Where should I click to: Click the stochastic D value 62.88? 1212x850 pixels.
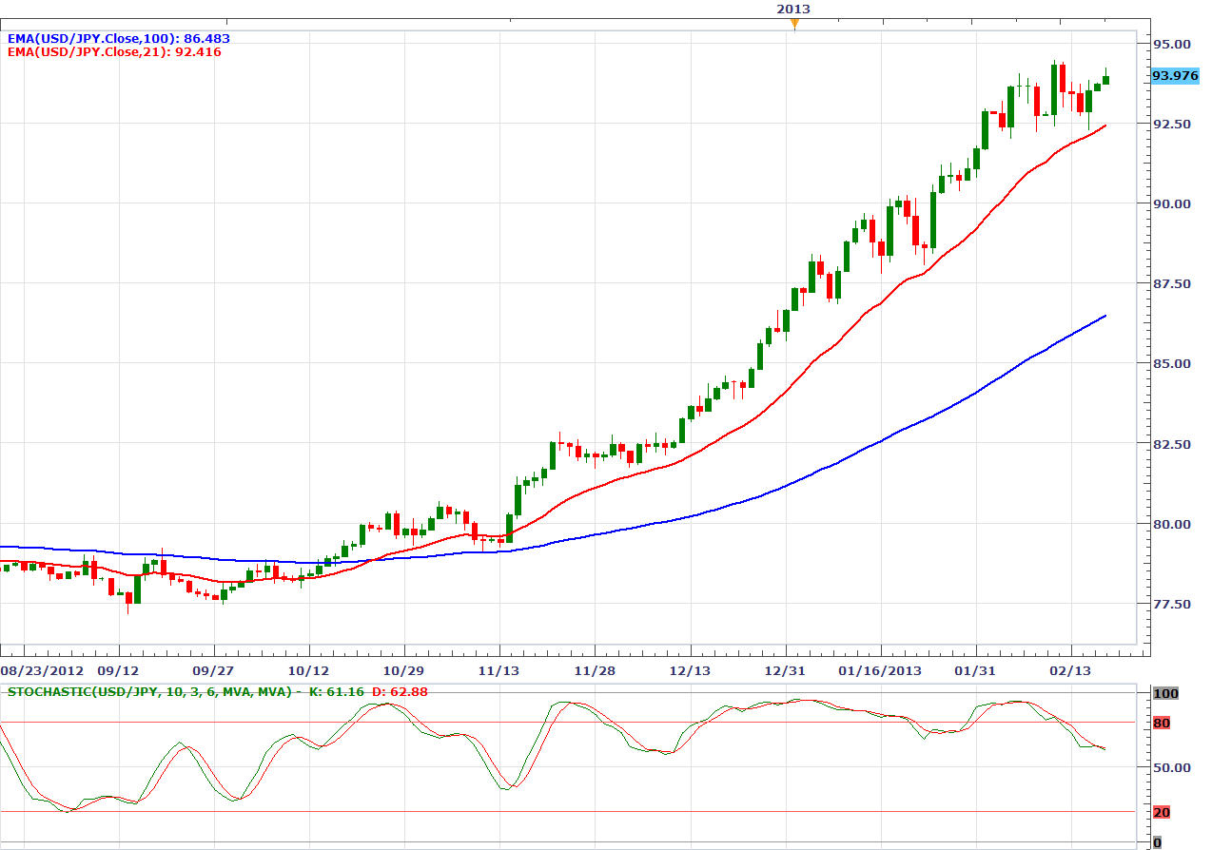click(406, 691)
